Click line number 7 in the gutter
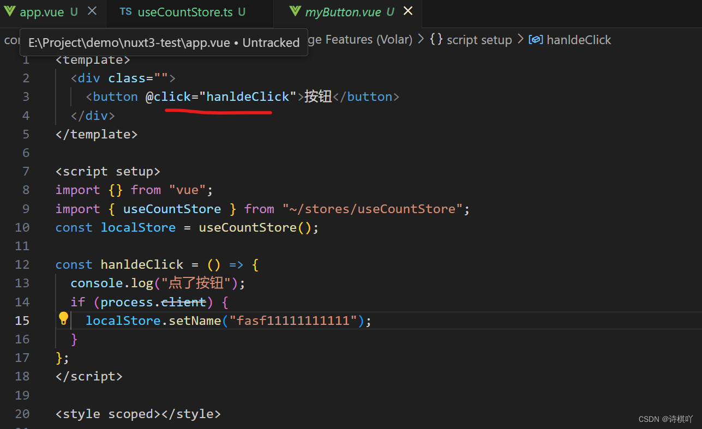Screen dimensions: 702x429 [x=26, y=171]
